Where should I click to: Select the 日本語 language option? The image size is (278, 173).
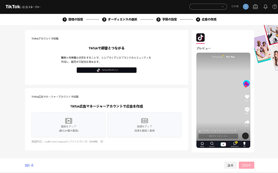click(235, 7)
